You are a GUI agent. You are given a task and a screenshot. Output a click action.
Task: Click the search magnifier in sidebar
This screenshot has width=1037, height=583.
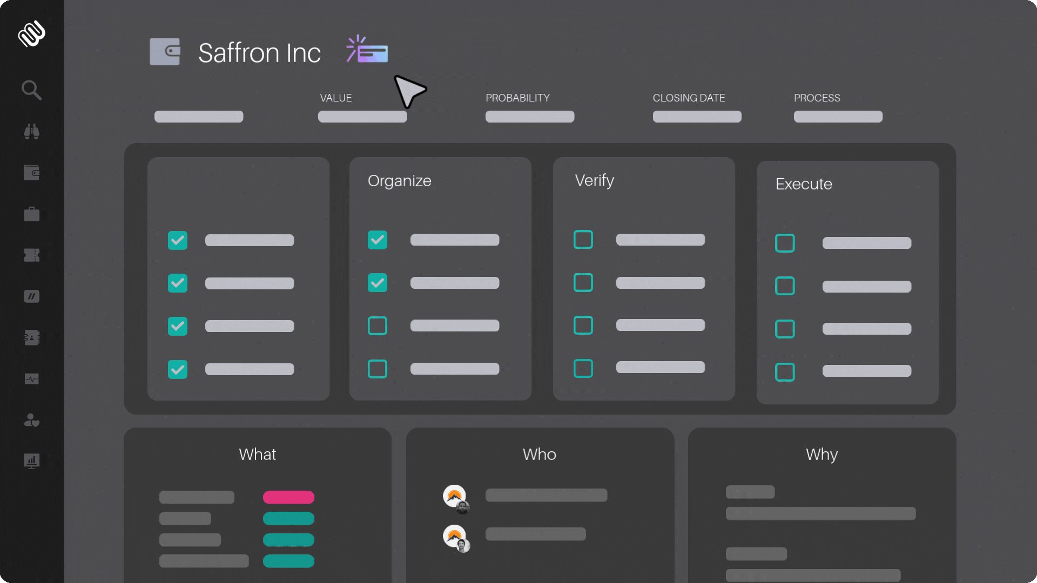[x=31, y=90]
